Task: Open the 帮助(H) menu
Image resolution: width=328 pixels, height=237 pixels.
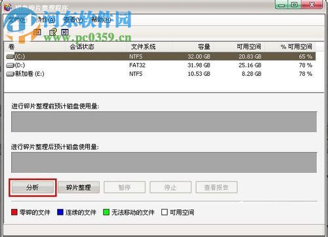Action: [x=101, y=20]
